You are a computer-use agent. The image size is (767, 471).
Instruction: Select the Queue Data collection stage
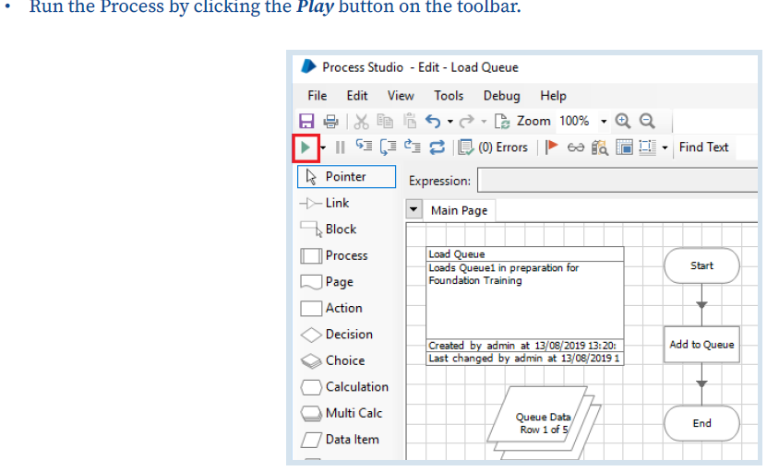coord(544,423)
